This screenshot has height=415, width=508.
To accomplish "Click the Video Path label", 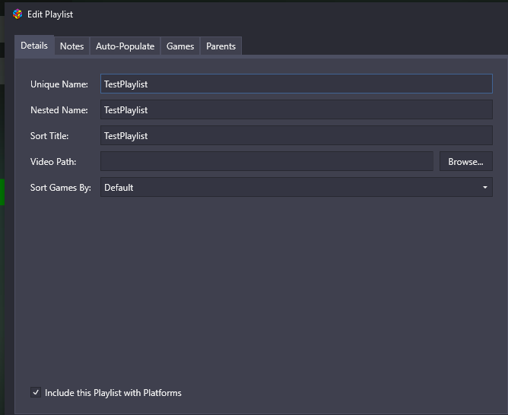I will pos(53,162).
